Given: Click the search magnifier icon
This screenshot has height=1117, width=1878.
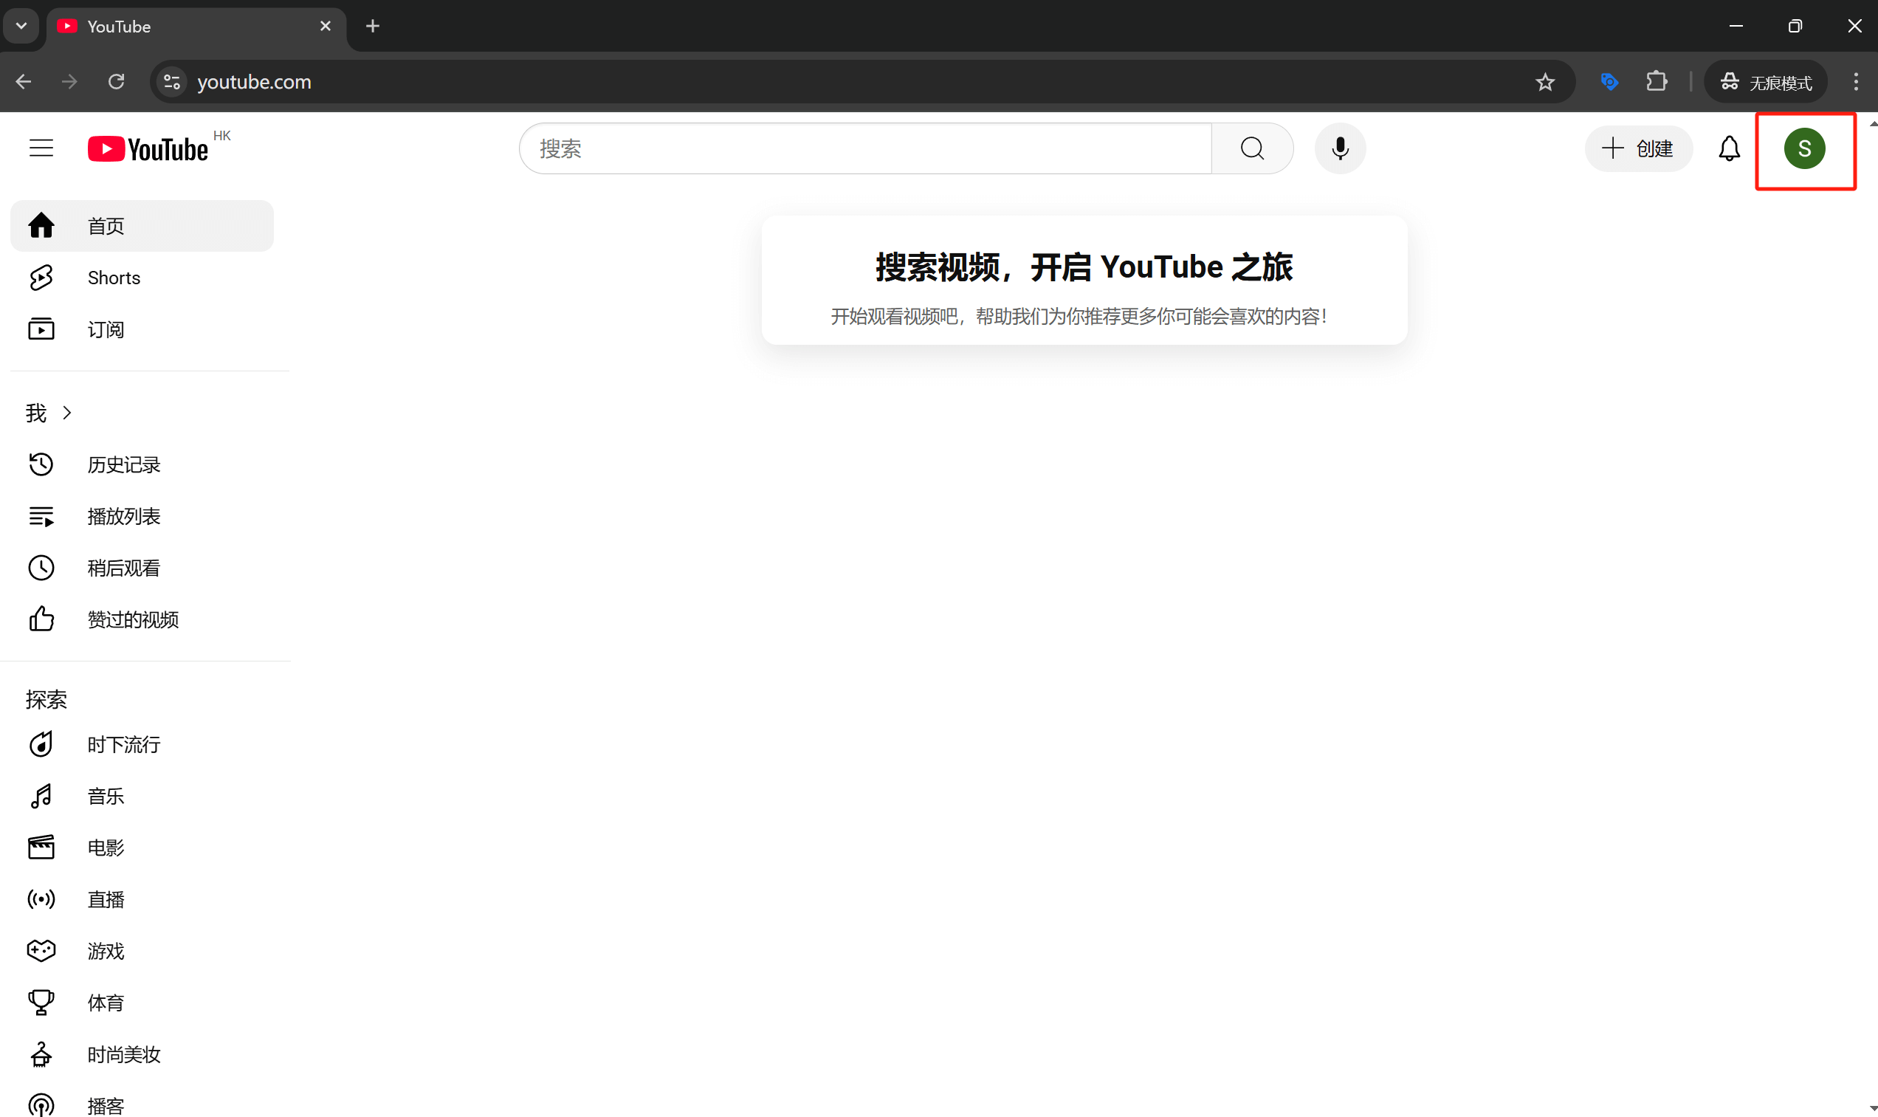Looking at the screenshot, I should point(1251,148).
